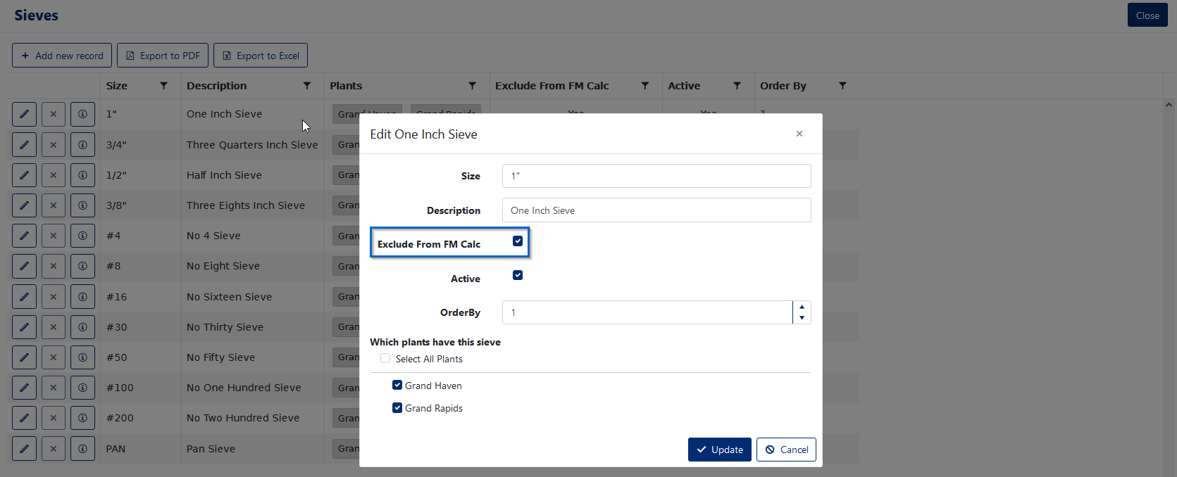Uncheck the Exclude From FM Calc checkbox
Image resolution: width=1177 pixels, height=477 pixels.
(518, 241)
